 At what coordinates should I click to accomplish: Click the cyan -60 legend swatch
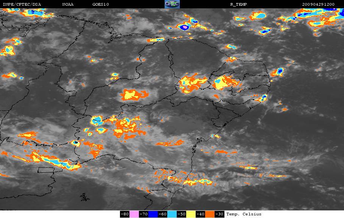tap(172, 214)
